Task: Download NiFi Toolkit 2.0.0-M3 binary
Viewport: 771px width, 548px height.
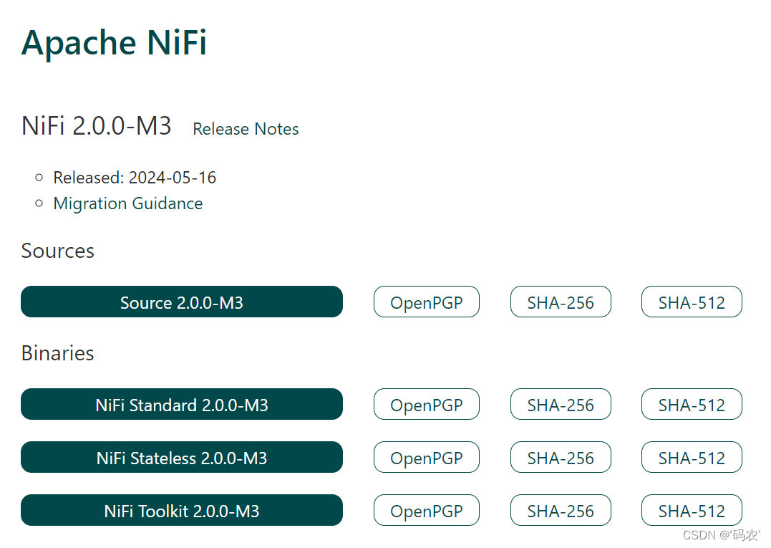Action: [x=181, y=510]
